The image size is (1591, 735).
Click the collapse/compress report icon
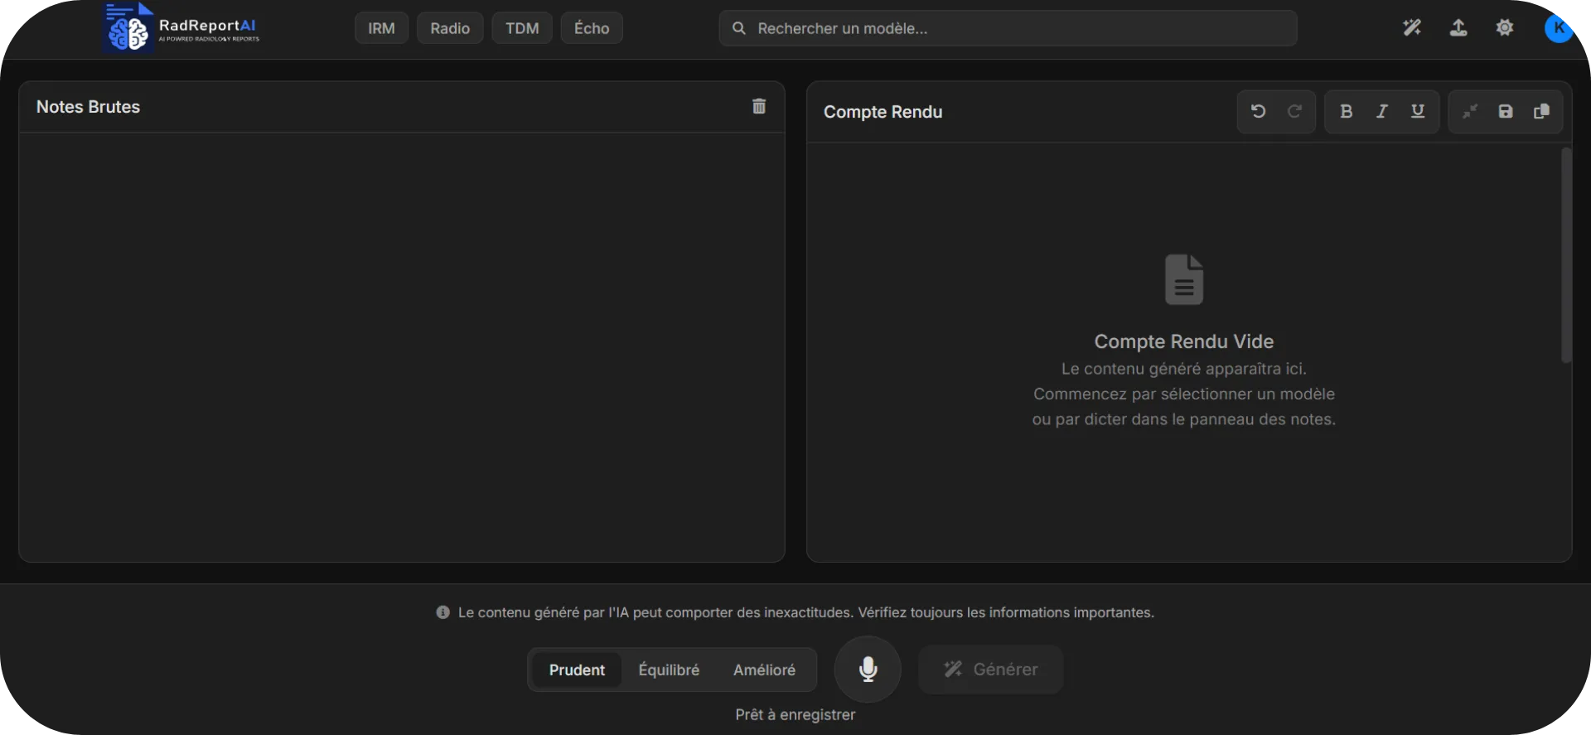(1470, 111)
